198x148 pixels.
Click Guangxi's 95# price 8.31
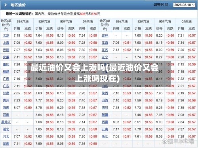(x=60, y=79)
